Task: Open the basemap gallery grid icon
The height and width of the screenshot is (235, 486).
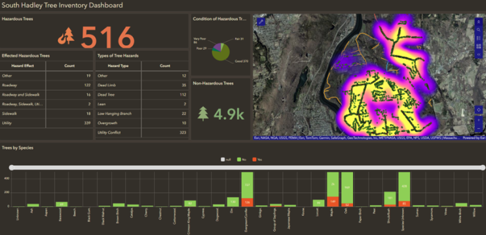Action: coord(479,46)
